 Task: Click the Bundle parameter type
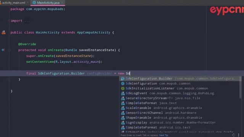pyautogui.click(x=71, y=50)
